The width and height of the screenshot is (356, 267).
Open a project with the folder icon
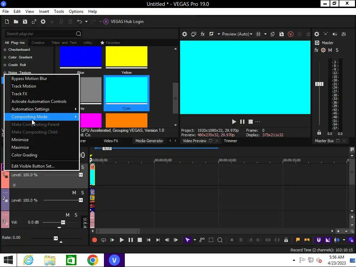click(16, 22)
